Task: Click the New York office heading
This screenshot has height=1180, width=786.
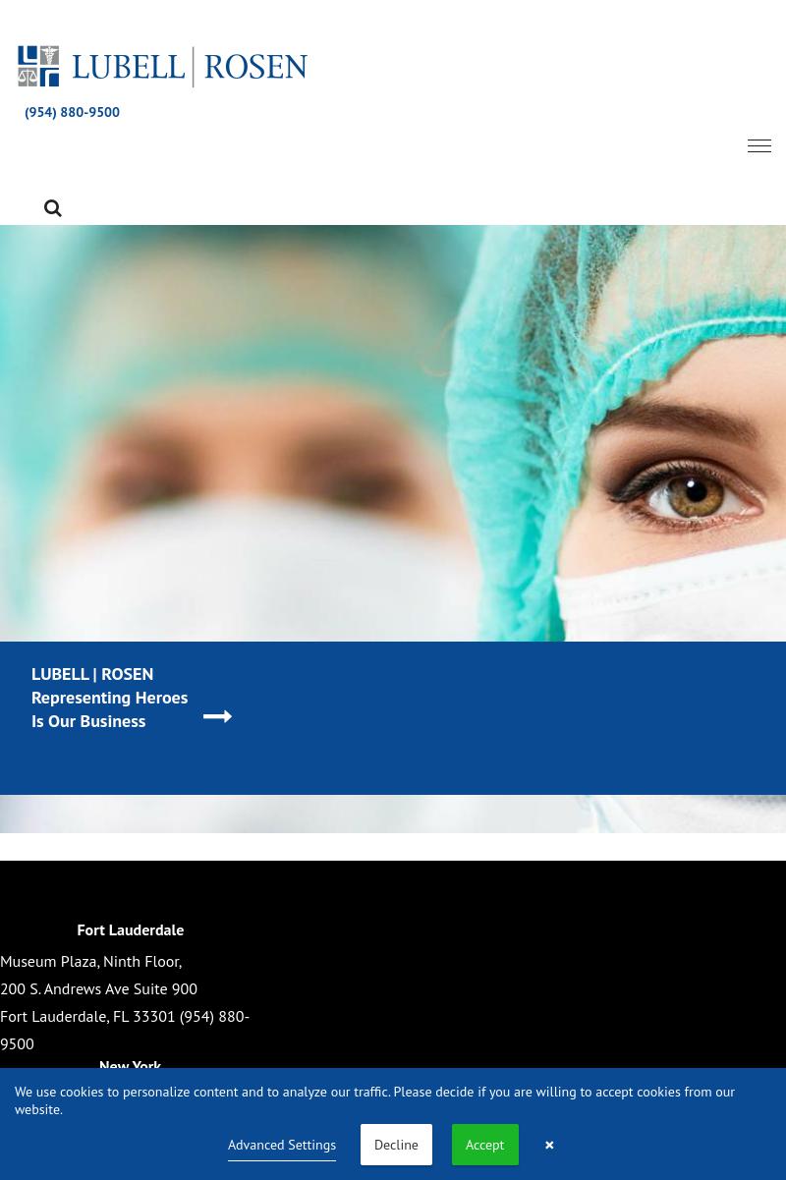Action: 130,1065
